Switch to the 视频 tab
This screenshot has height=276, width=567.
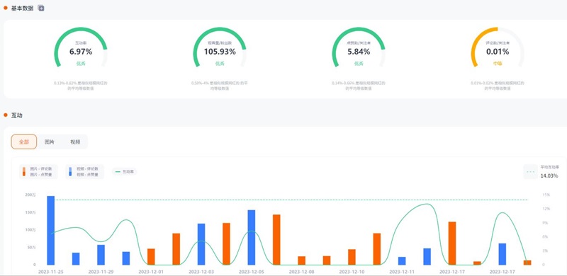(x=75, y=142)
